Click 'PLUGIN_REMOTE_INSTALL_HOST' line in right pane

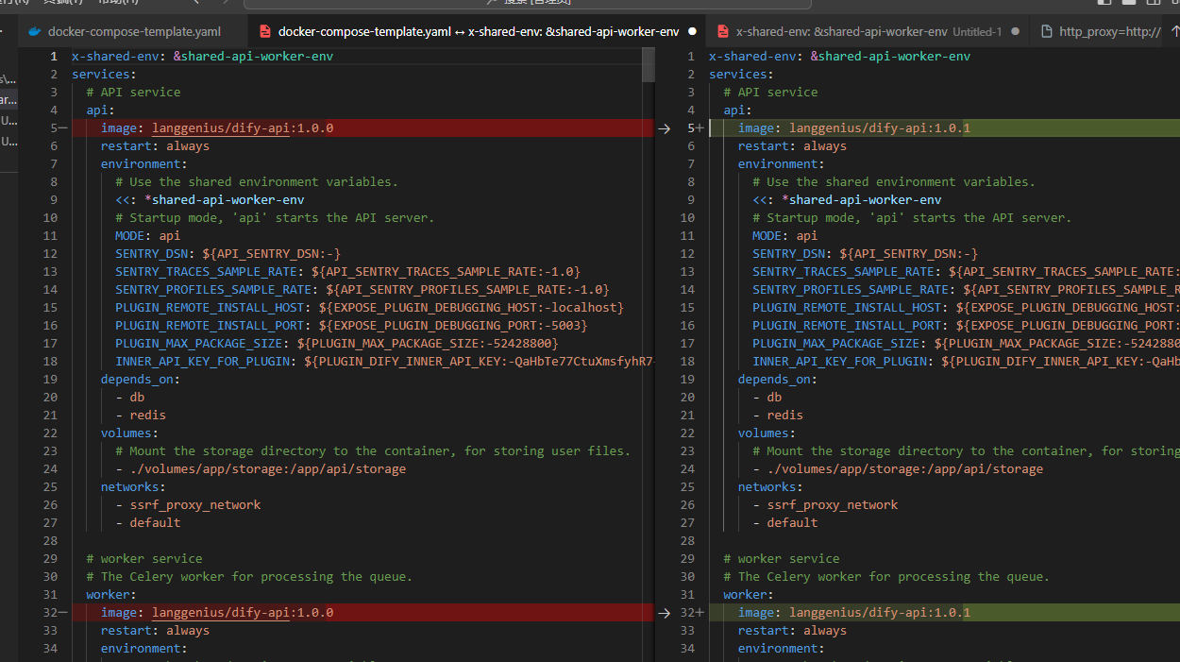pos(966,307)
